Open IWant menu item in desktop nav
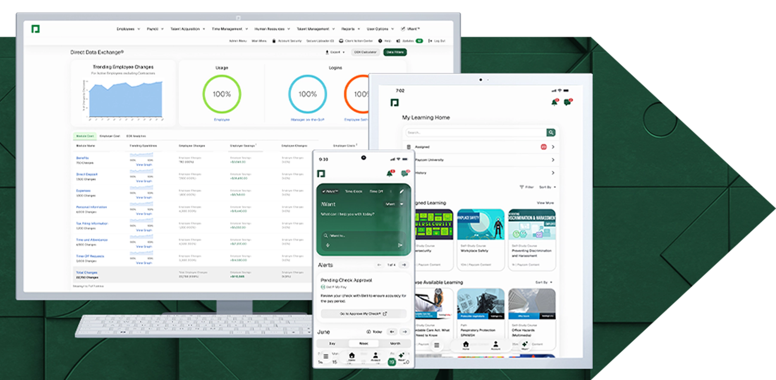Viewport: 776px width, 380px height. [410, 29]
